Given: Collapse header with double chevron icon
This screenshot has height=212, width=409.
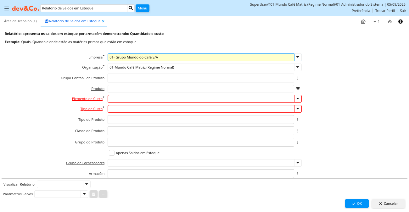Looking at the screenshot, I should 389,22.
